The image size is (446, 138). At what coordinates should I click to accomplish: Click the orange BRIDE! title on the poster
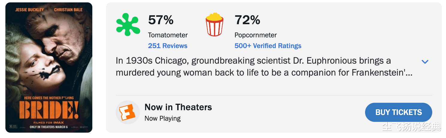(x=49, y=111)
